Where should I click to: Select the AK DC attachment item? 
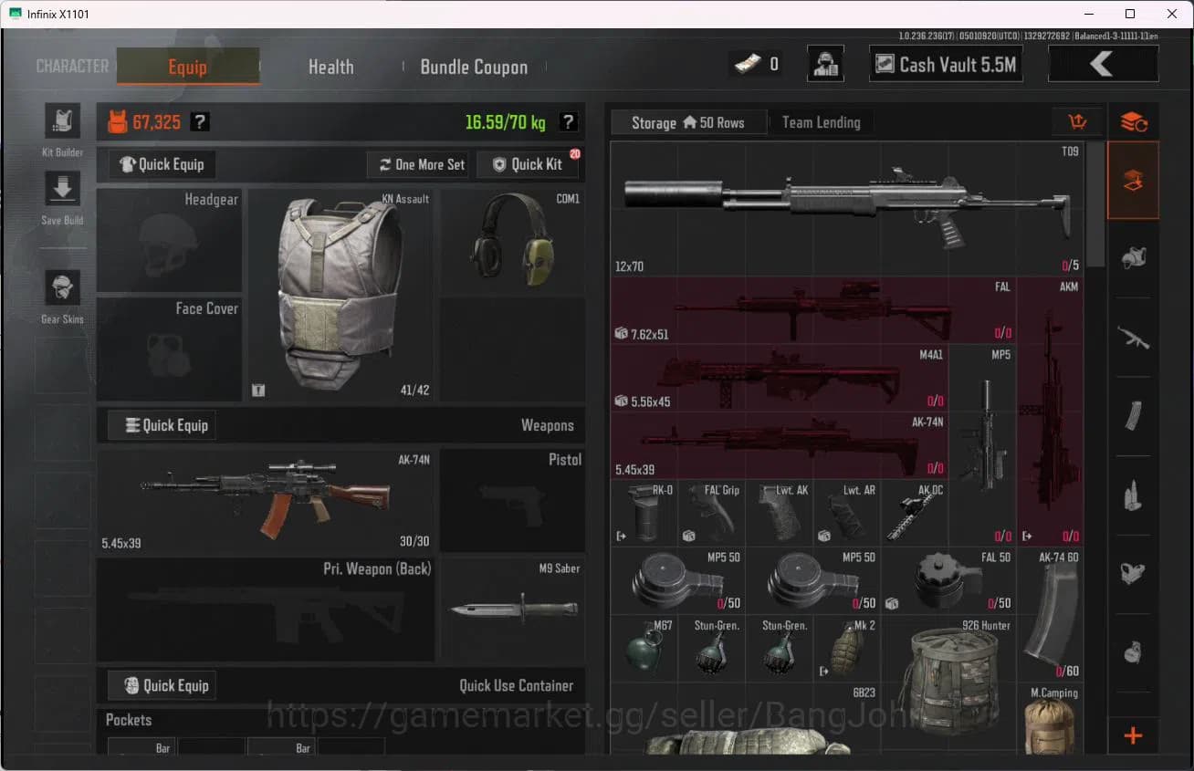[x=915, y=513]
